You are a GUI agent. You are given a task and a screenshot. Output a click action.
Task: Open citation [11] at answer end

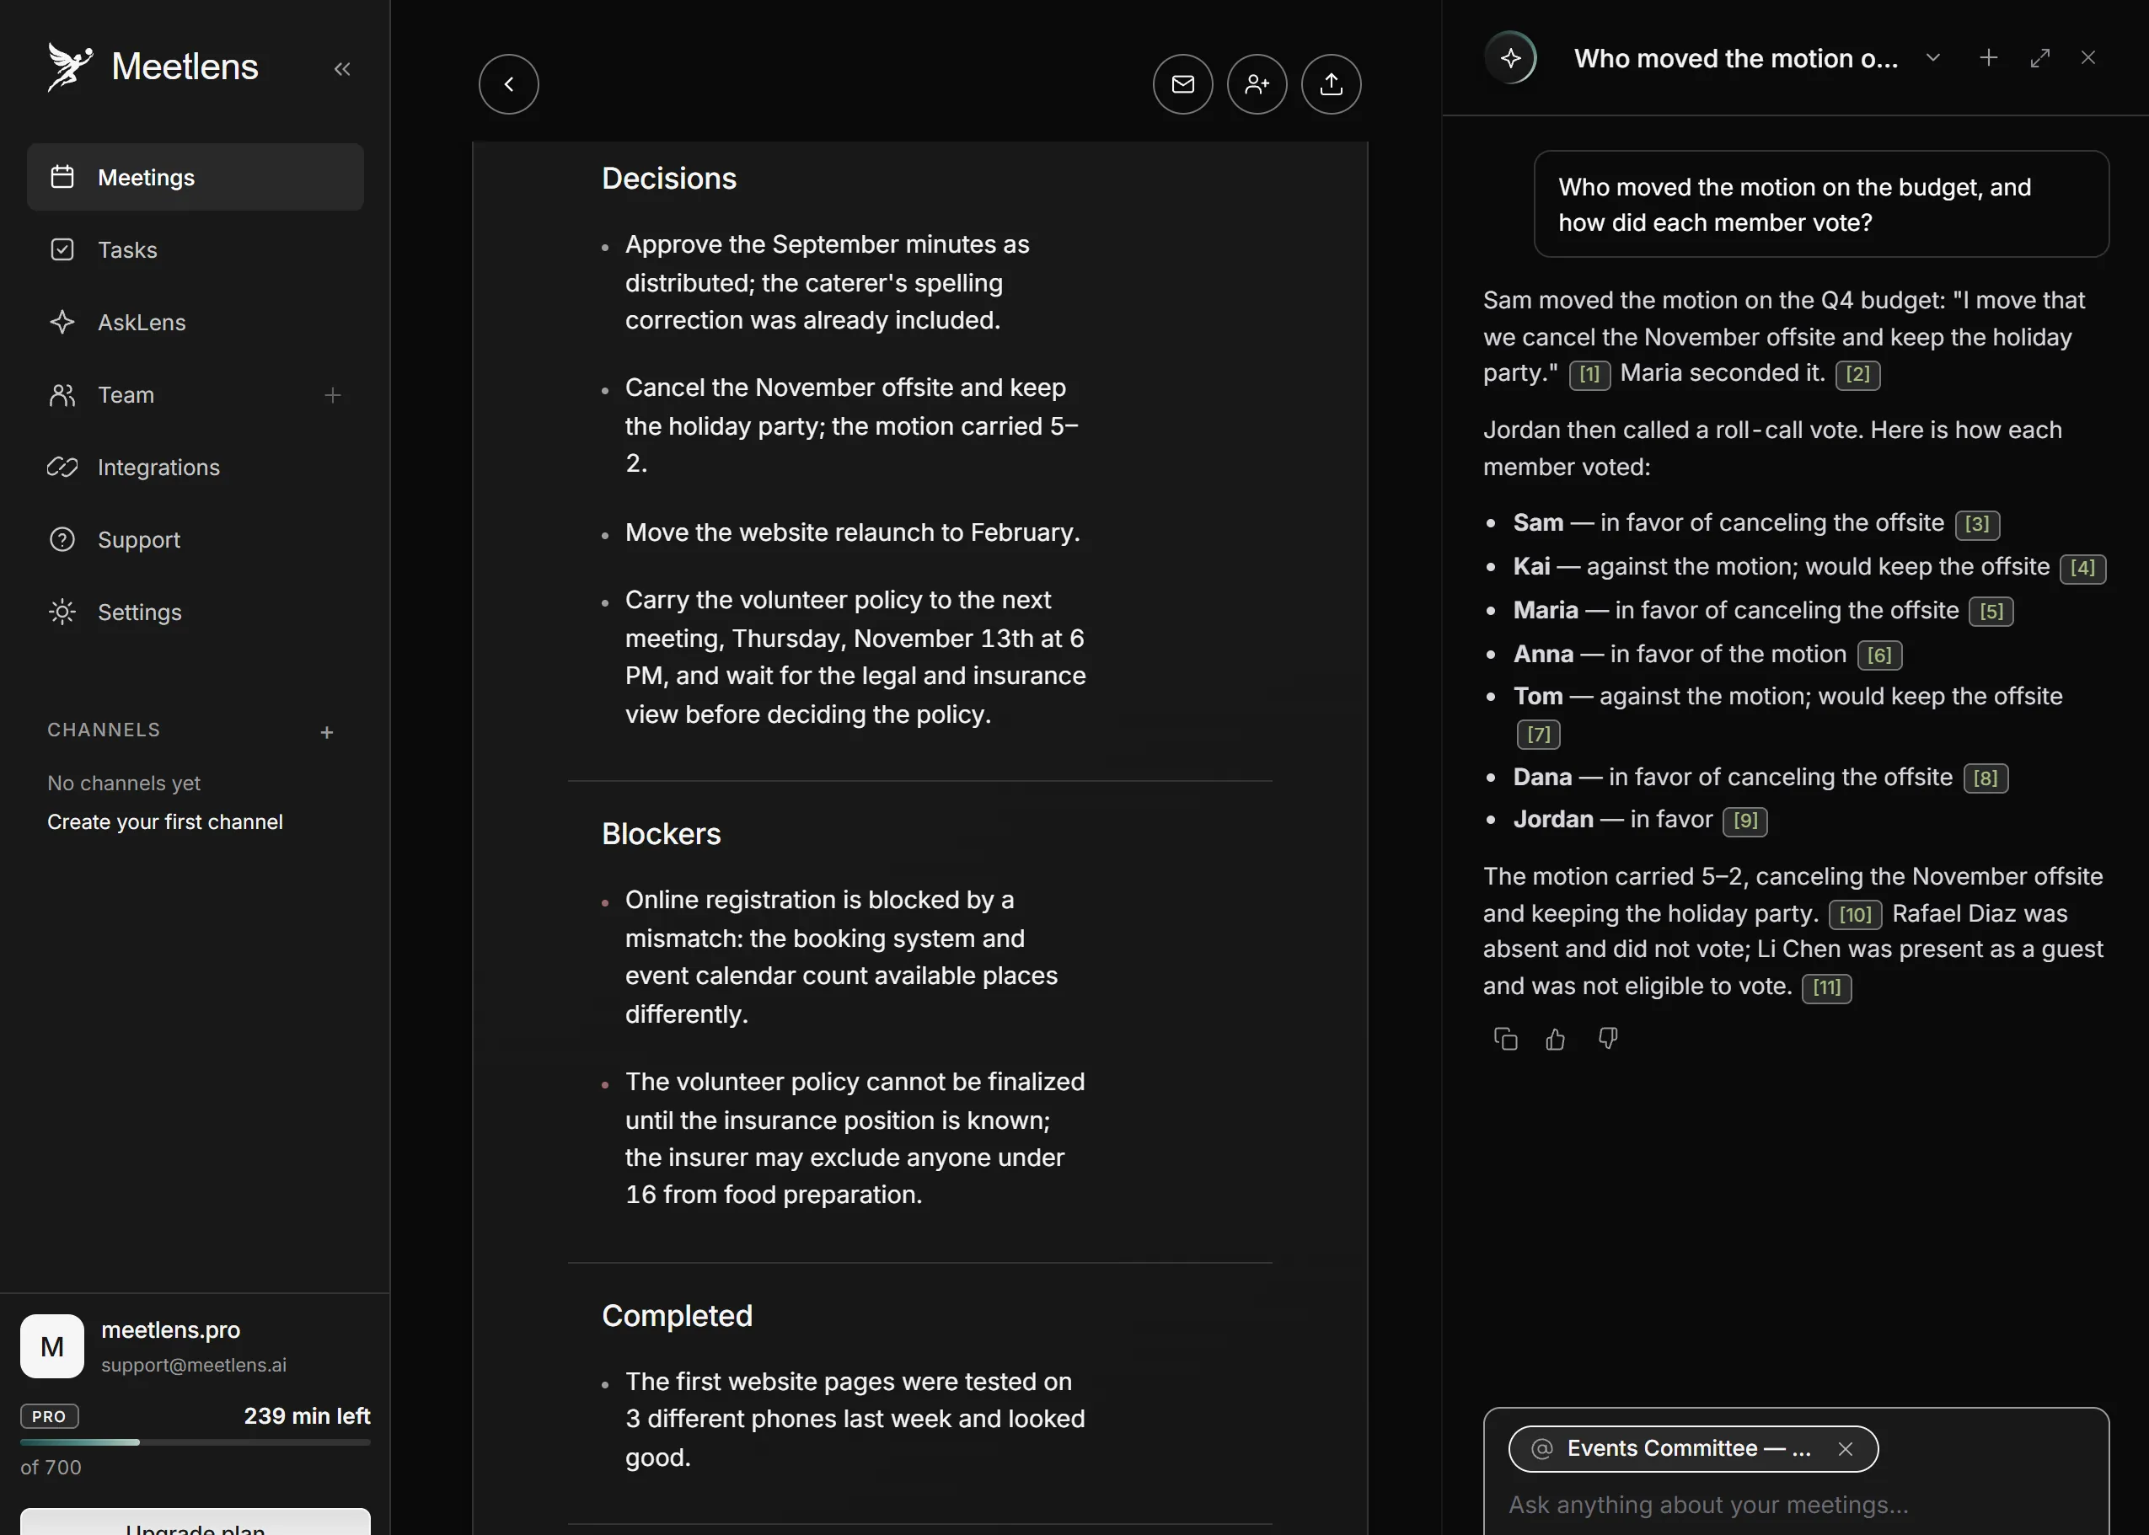(1826, 987)
